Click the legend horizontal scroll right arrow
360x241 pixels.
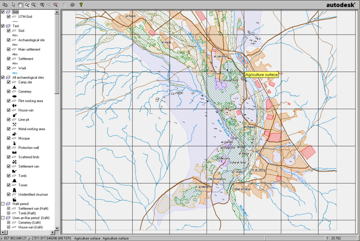pyautogui.click(x=52, y=232)
